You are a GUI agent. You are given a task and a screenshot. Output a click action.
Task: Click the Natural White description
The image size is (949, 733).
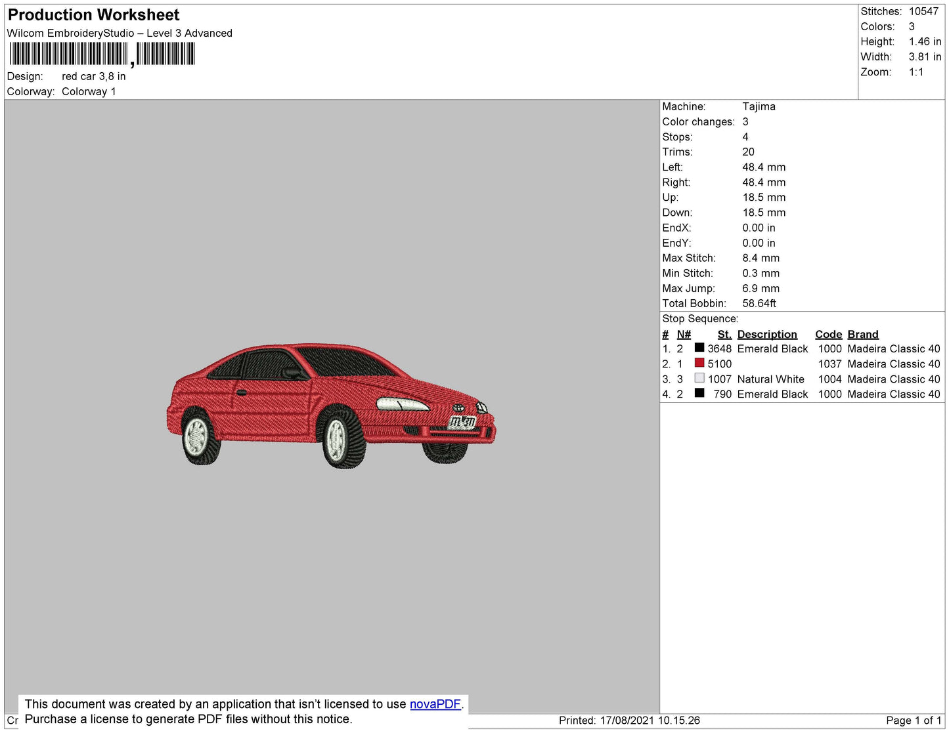(770, 379)
